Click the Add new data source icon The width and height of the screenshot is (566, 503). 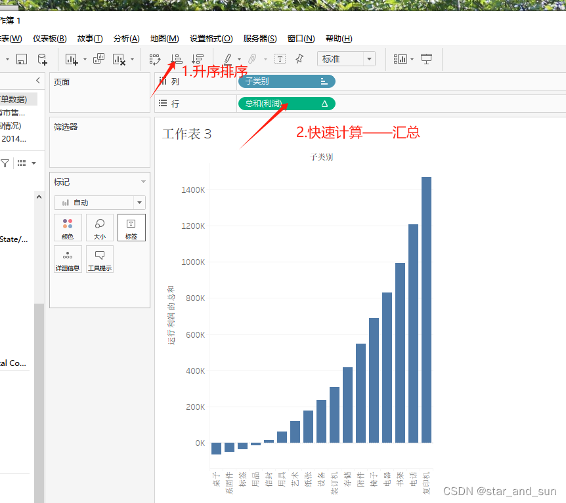[x=42, y=59]
